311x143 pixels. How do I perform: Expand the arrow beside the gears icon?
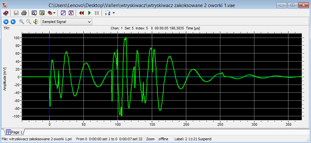(x=54, y=13)
